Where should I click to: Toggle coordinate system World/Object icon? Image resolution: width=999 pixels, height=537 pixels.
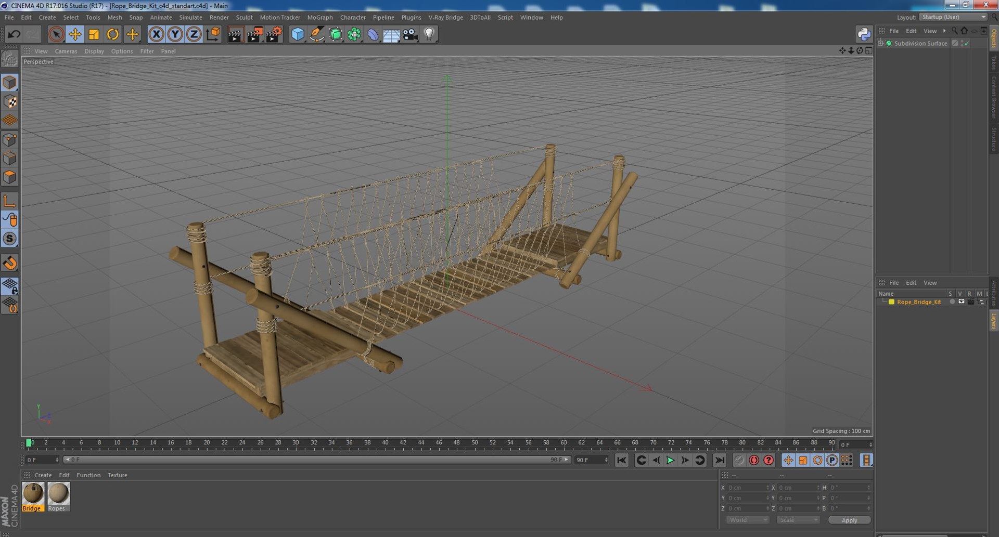tap(213, 34)
